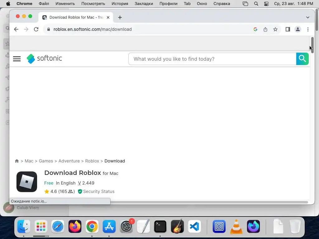Image resolution: width=319 pixels, height=239 pixels.
Task: Open Chrome's three-dot menu
Action: point(308,29)
